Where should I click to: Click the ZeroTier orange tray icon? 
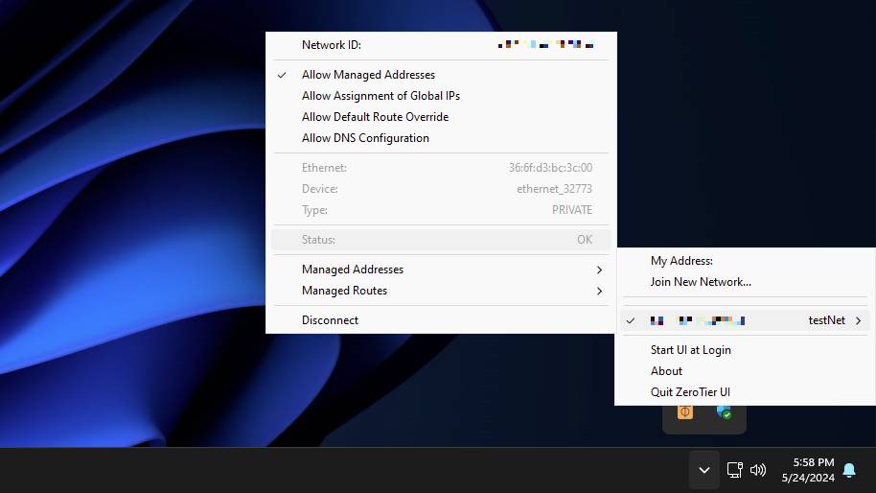(x=685, y=412)
